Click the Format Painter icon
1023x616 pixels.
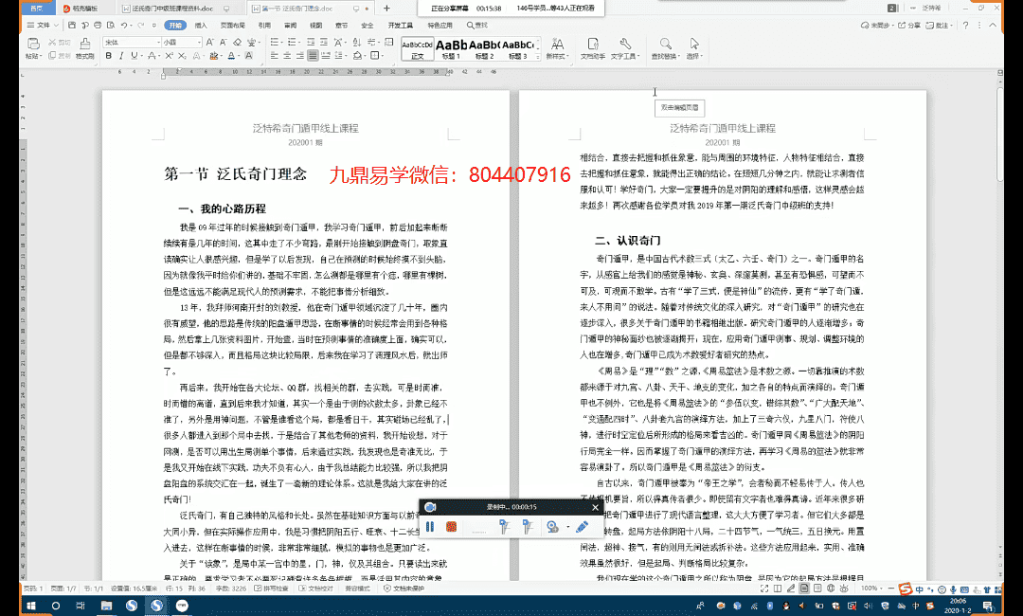(x=83, y=45)
